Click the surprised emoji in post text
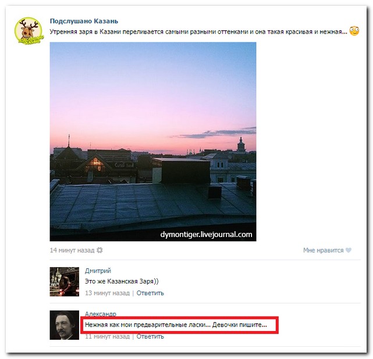Viewport: 373px width, 359px height. point(354,31)
